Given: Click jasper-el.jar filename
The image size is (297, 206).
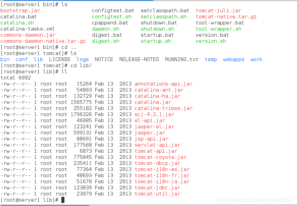Looking at the screenshot, I should pyautogui.click(x=155, y=127).
